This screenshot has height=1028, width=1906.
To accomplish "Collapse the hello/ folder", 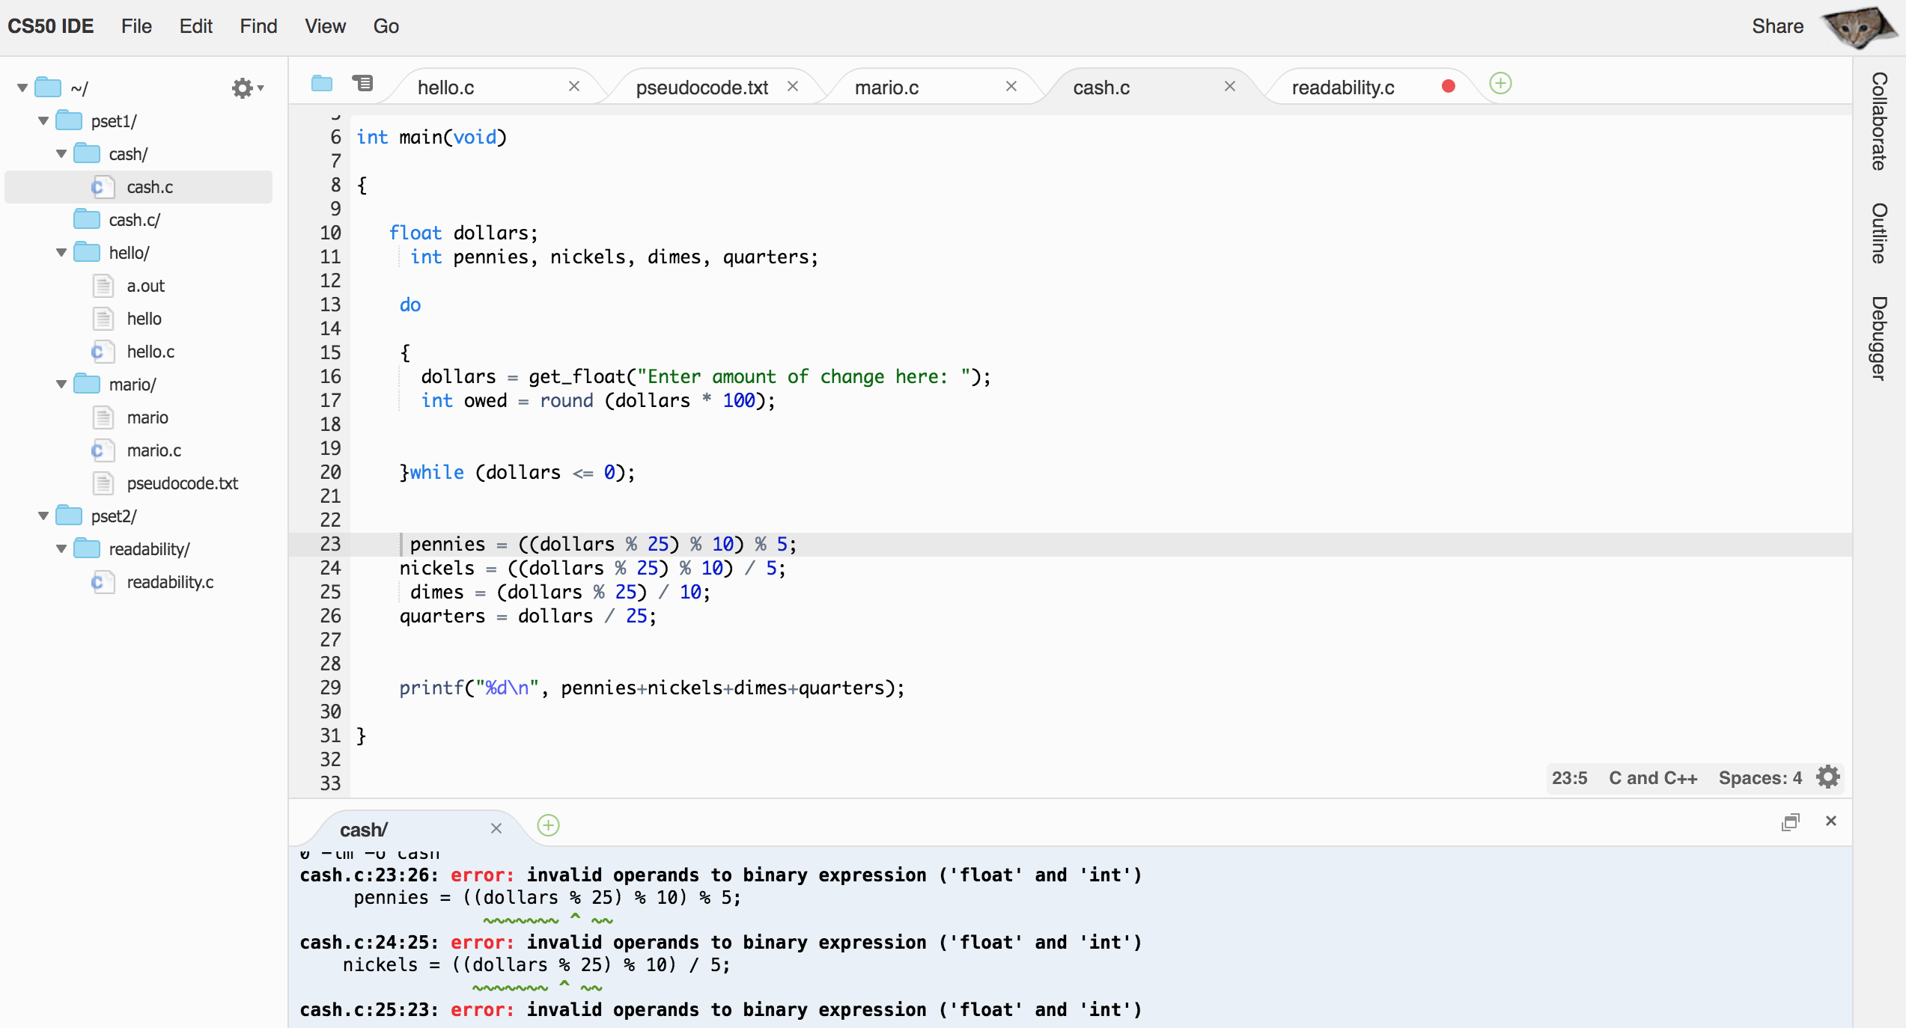I will (61, 252).
